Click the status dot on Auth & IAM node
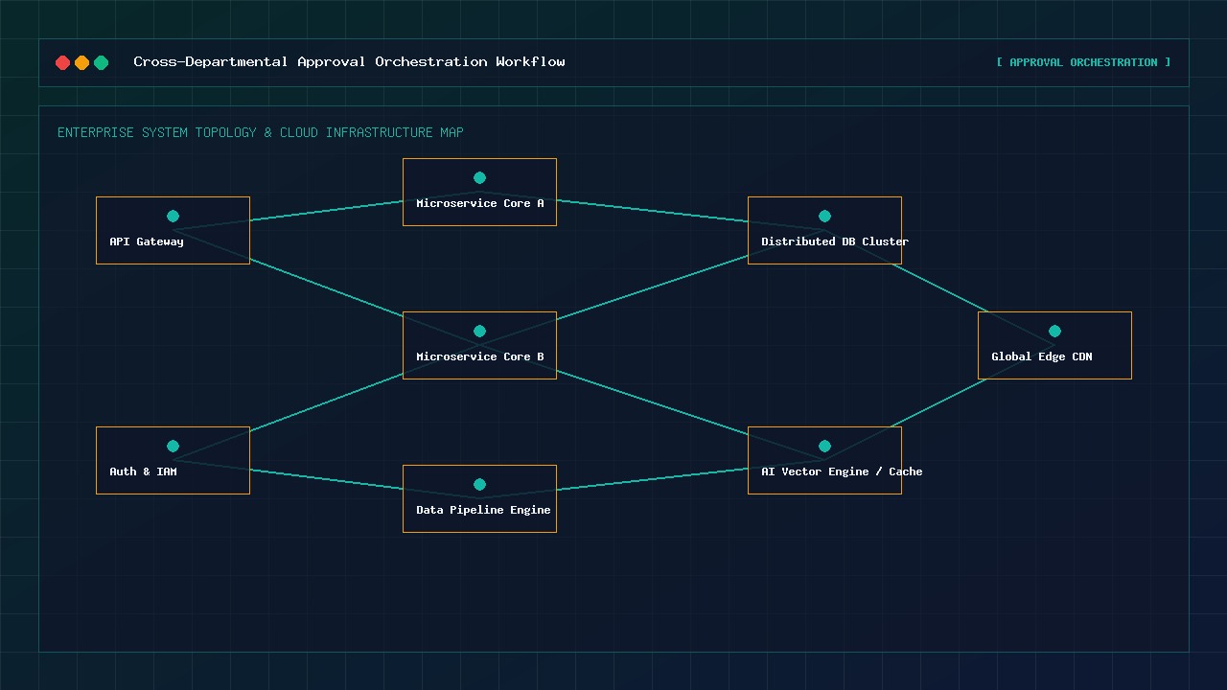Image resolution: width=1227 pixels, height=690 pixels. (x=173, y=446)
